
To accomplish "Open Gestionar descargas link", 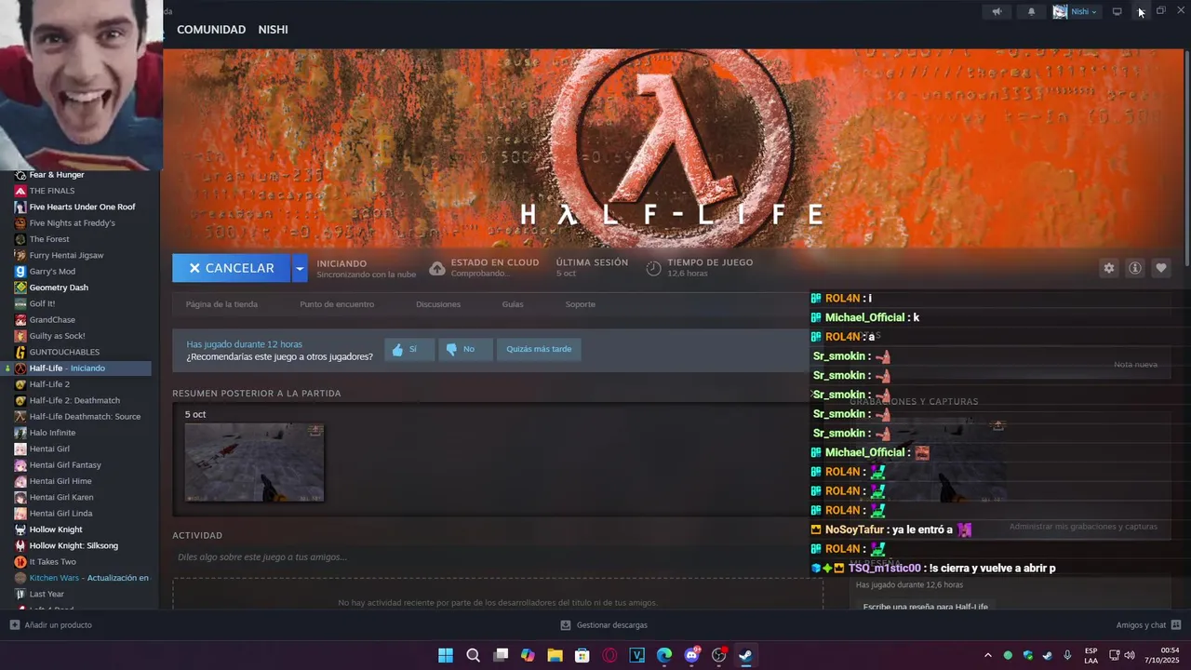I will point(612,625).
